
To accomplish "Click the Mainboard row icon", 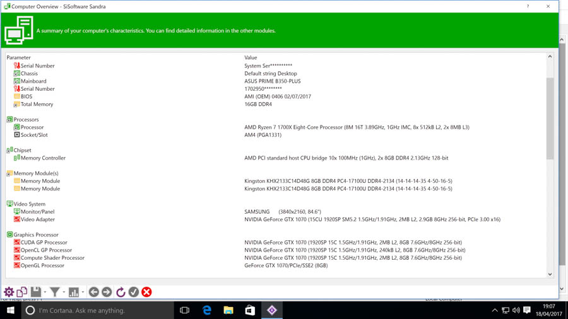I will [16, 81].
